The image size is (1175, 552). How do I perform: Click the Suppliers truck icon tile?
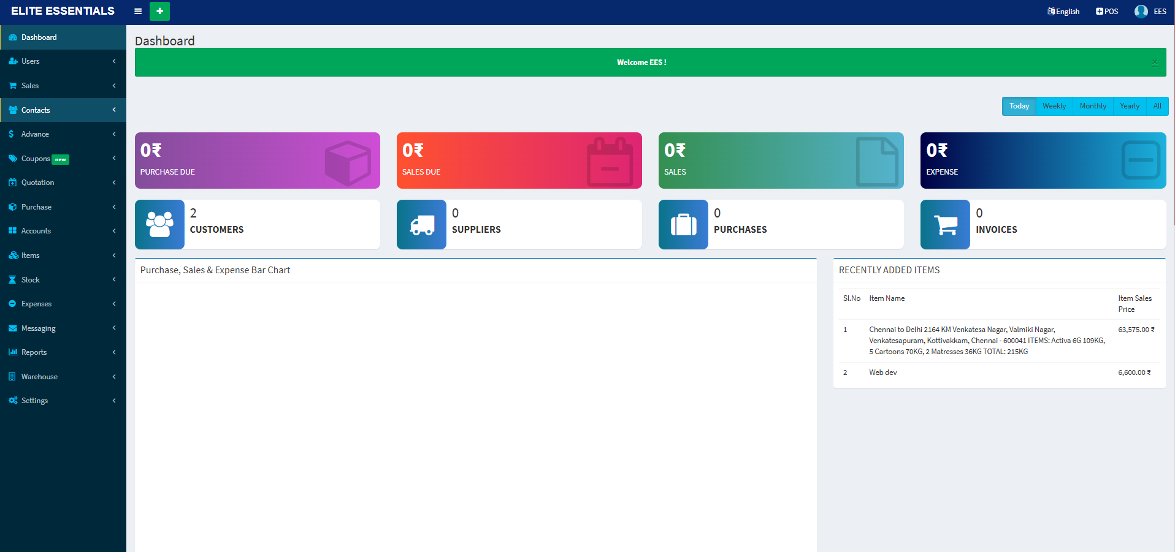point(421,224)
